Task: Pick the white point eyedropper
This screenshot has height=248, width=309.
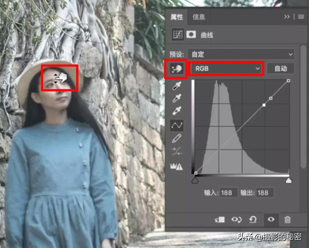Action: click(177, 111)
